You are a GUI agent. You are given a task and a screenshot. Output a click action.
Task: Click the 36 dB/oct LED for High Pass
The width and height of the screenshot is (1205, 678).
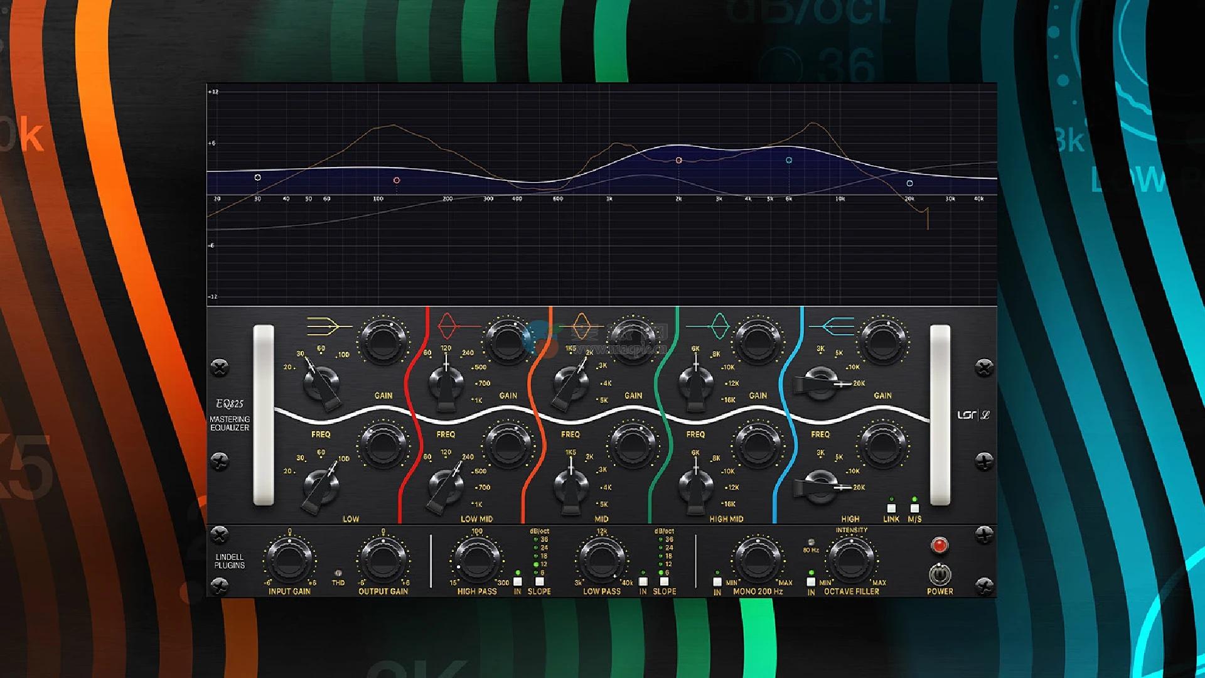click(535, 539)
